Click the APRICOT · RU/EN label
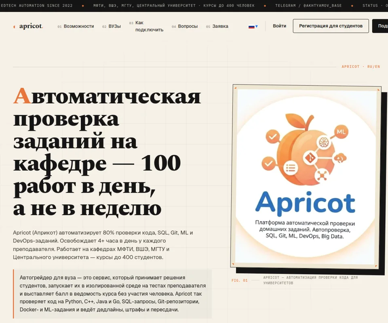The width and height of the screenshot is (388, 323). click(361, 67)
